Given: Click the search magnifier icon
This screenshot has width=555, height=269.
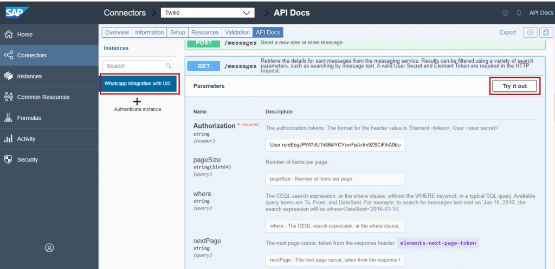Looking at the screenshot, I should (x=169, y=65).
